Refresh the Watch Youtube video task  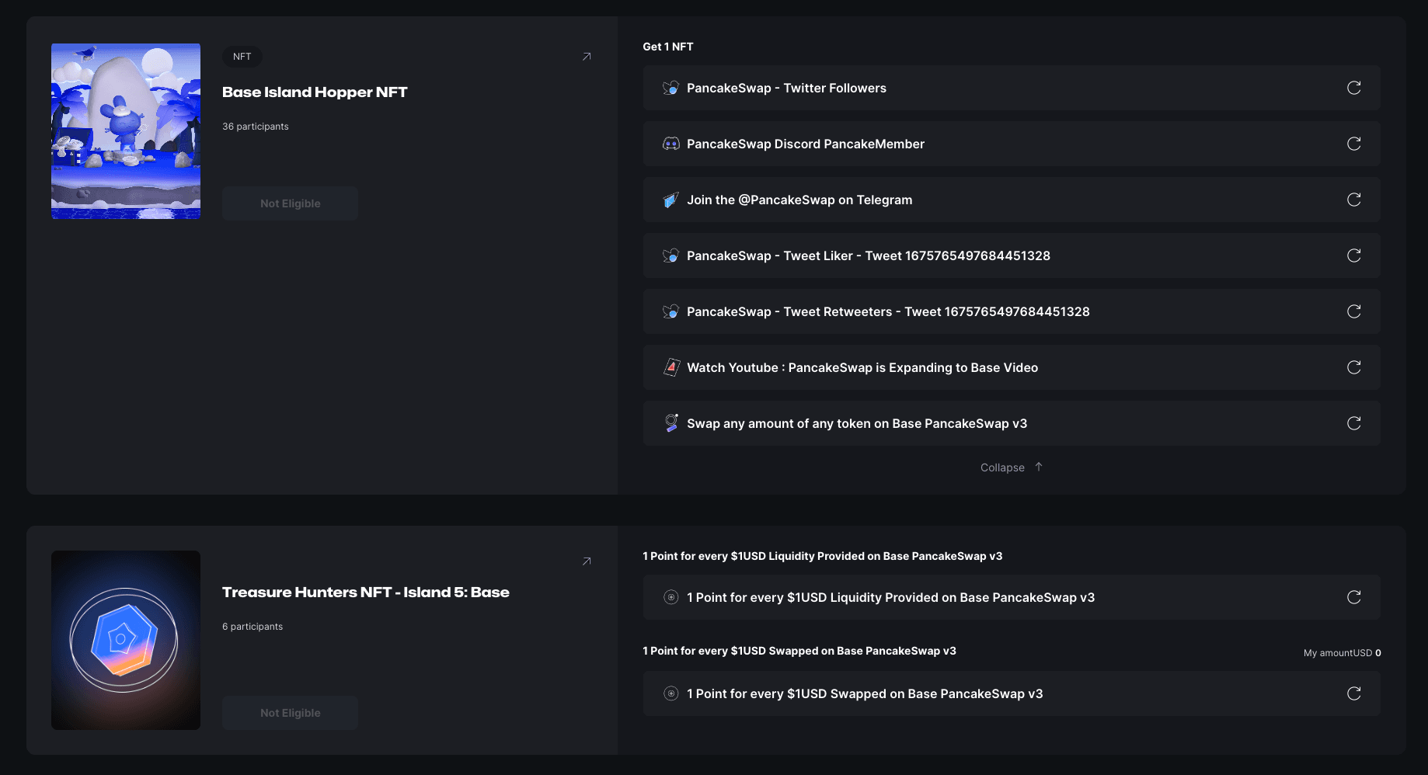coord(1353,367)
